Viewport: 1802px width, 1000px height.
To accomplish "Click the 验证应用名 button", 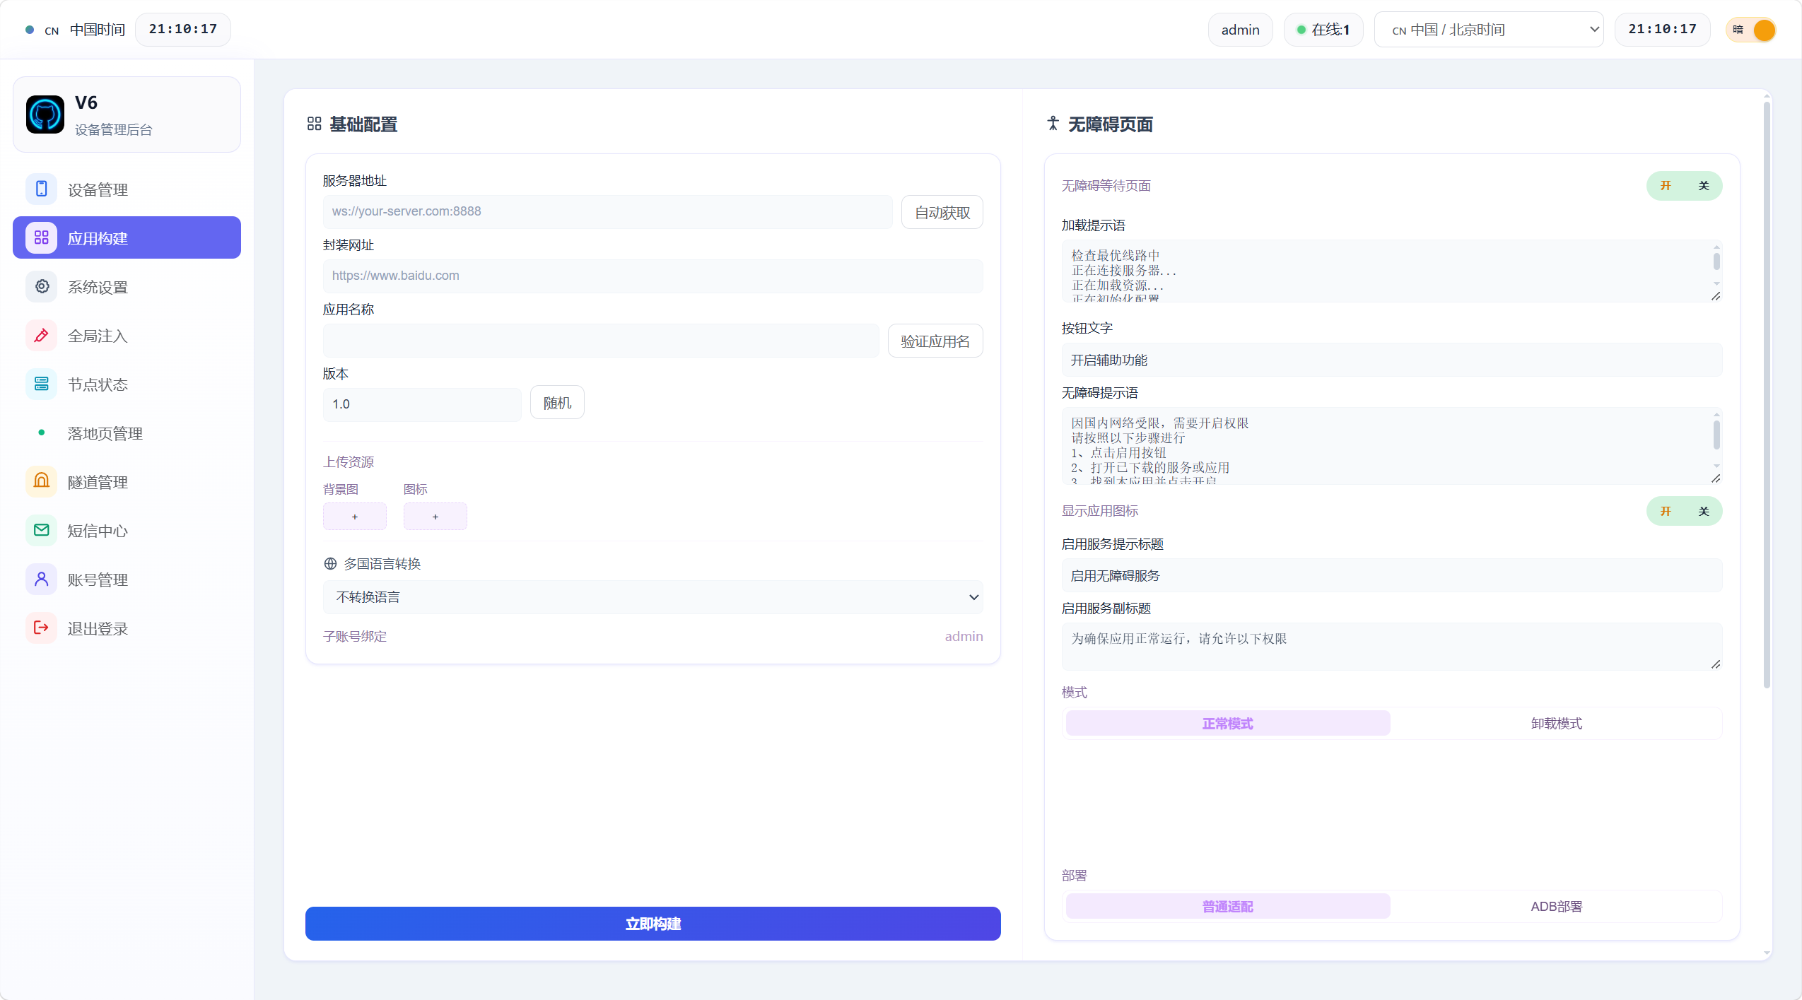I will click(935, 341).
